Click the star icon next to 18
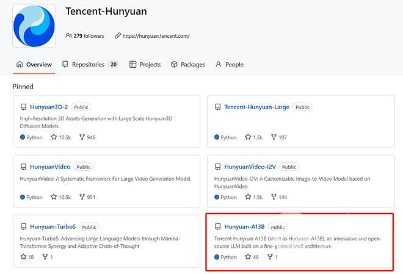403x274 pixels. [x=23, y=256]
